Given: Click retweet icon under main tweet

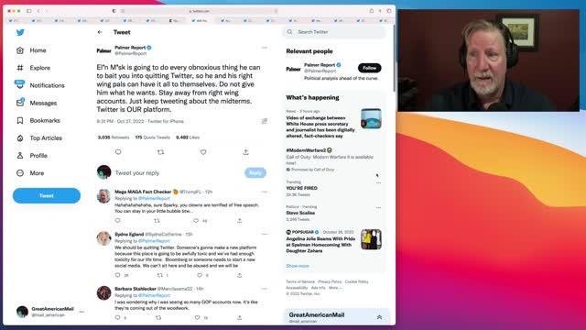Looking at the screenshot, I should click(161, 152).
